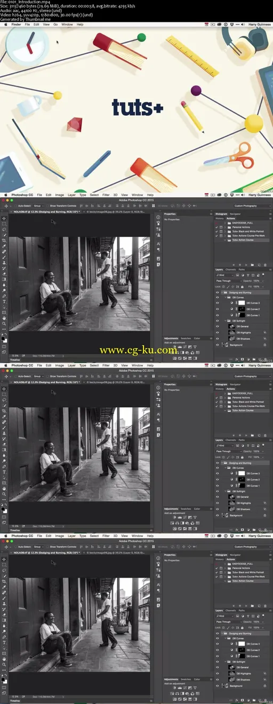Viewport: 273px width, 704px height.
Task: Toggle Tuts+ Black and White Portrait checkmark, first frame
Action: pos(216,231)
